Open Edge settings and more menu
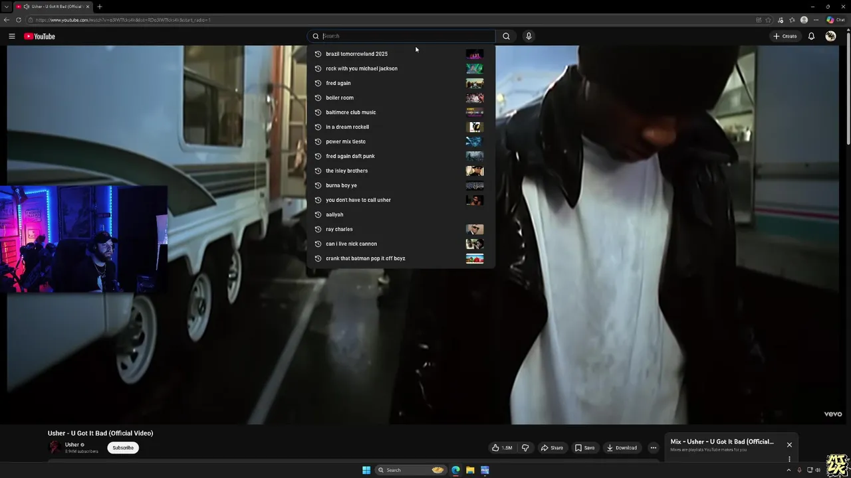The width and height of the screenshot is (851, 478). (816, 20)
